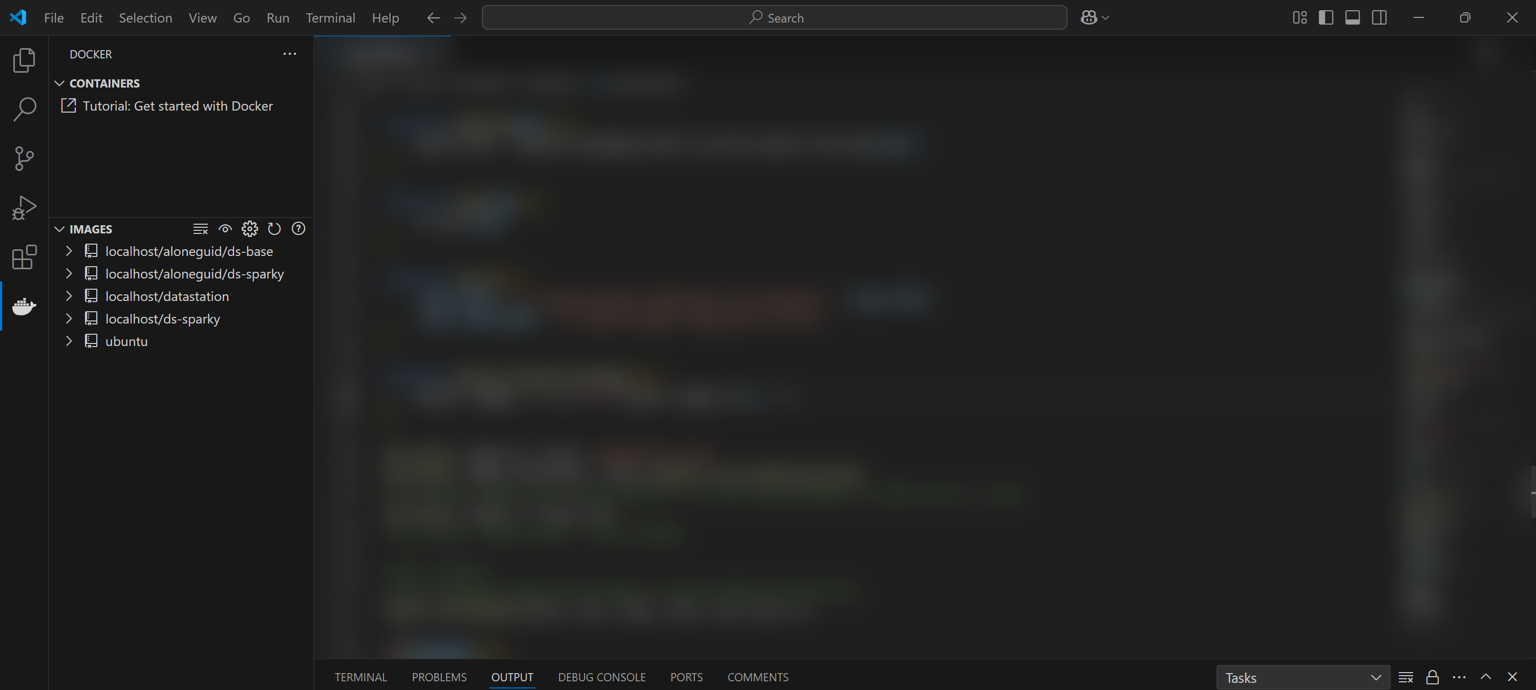The width and height of the screenshot is (1536, 690).
Task: Open the Tasks output channel dropdown
Action: pyautogui.click(x=1303, y=678)
